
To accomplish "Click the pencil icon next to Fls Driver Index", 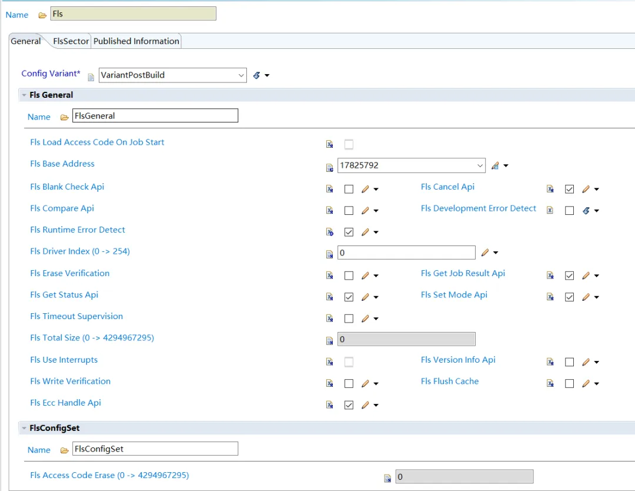I will point(484,253).
